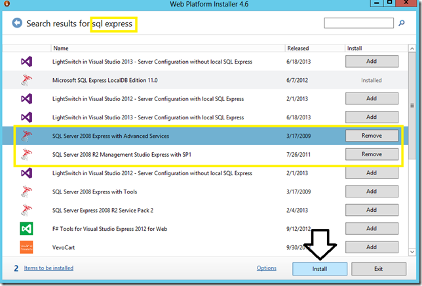Add SQL Server 2008 Express with Tools
422x286 pixels.
click(372, 192)
